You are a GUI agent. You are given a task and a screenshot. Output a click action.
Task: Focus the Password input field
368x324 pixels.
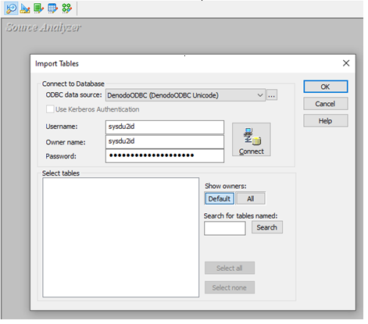(x=165, y=156)
